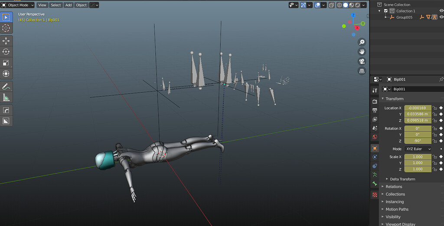
Task: Open the Object menu
Action: [x=81, y=5]
